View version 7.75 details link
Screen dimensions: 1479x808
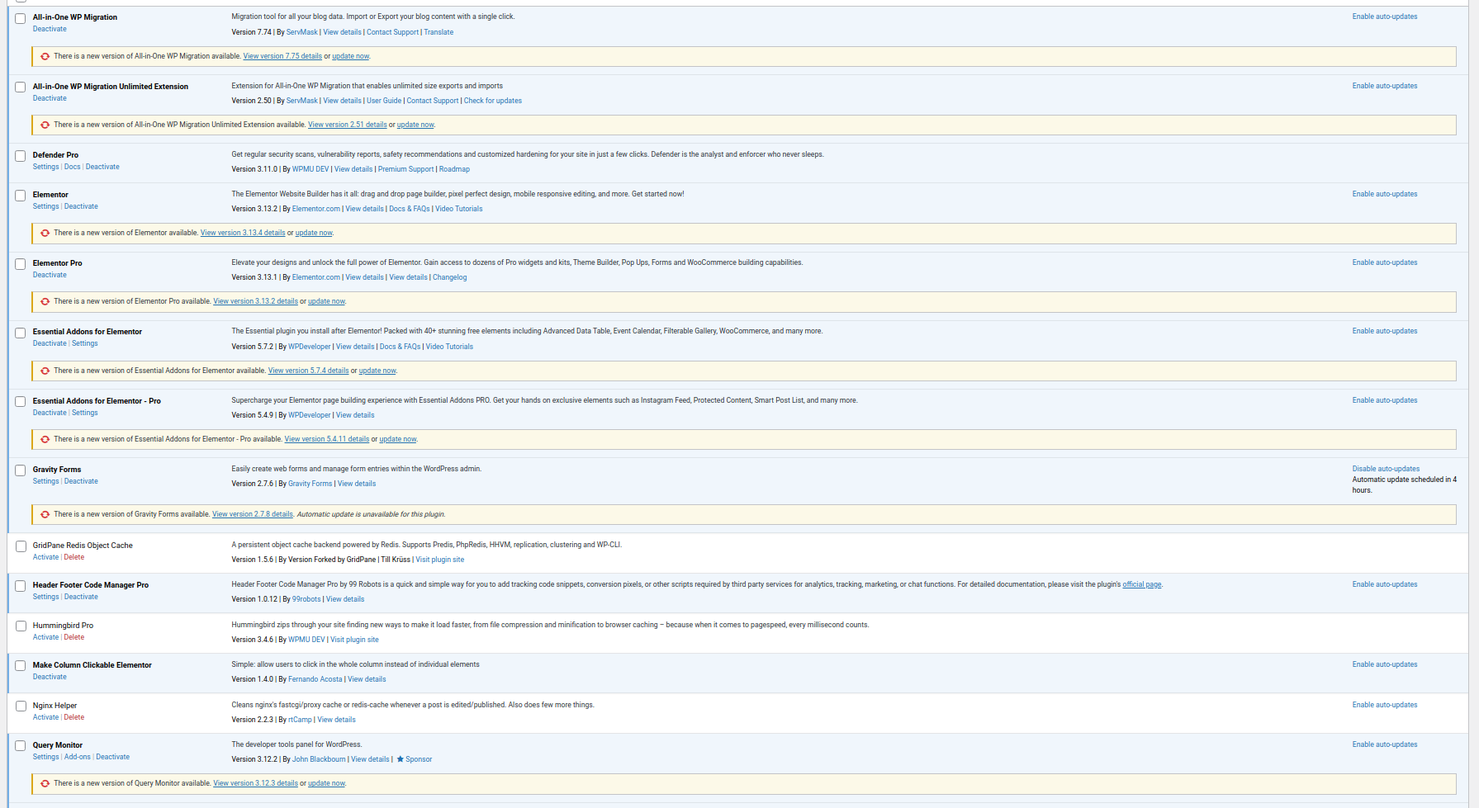pos(282,56)
